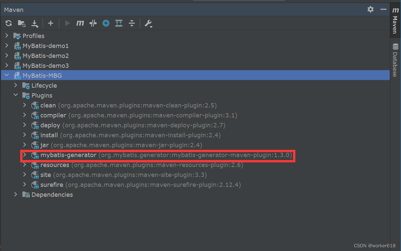Viewport: 401px width, 251px height.
Task: Expand the surefire plugin
Action: [25, 185]
